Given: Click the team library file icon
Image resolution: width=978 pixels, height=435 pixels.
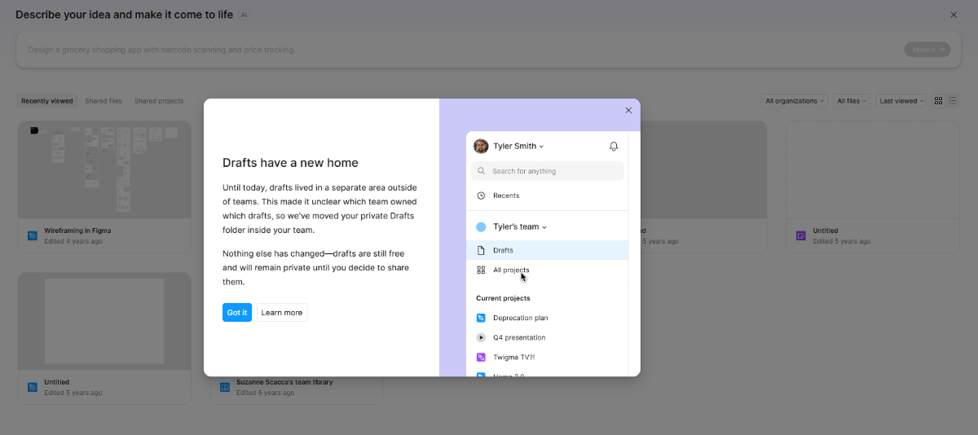Looking at the screenshot, I should (x=225, y=387).
